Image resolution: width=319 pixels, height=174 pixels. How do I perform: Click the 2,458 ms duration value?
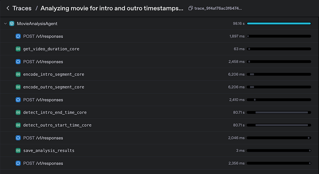click(236, 62)
